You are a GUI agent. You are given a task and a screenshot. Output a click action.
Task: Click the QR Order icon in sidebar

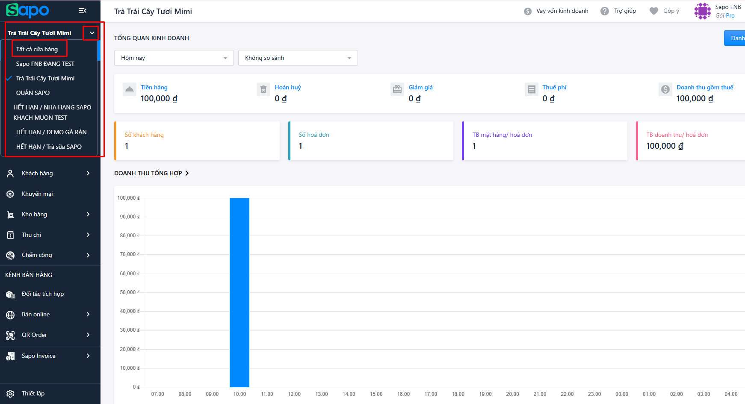10,335
